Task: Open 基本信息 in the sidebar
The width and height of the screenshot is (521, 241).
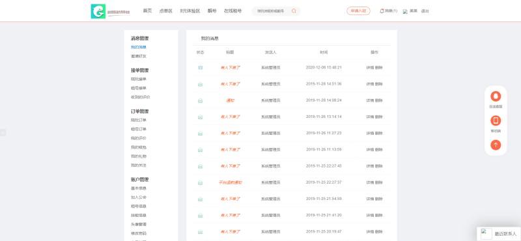Action: pos(139,188)
